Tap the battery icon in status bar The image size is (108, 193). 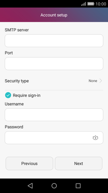pos(91,4)
